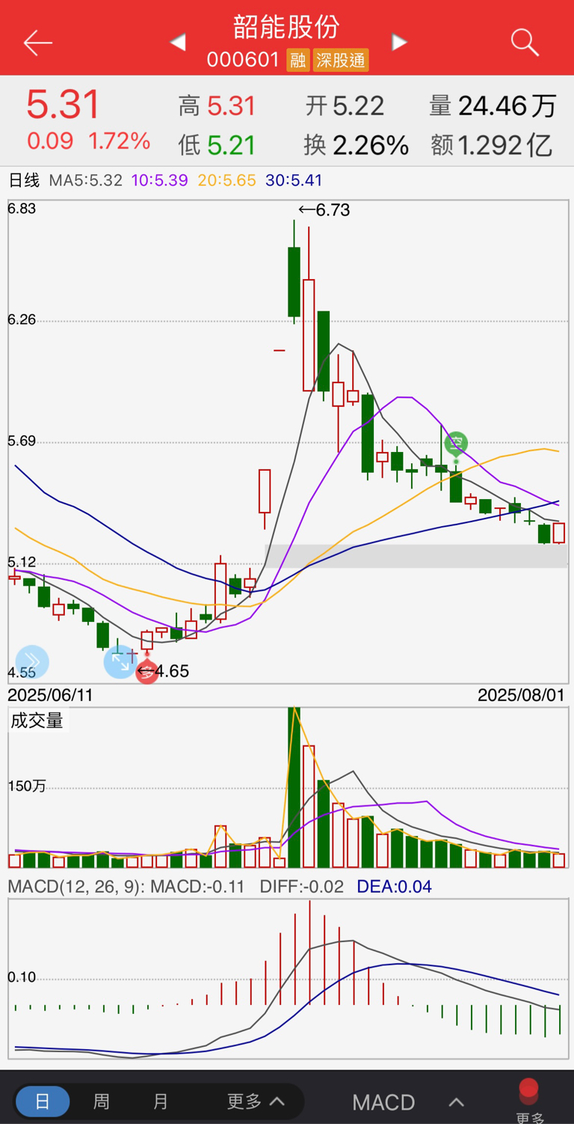Tap the start date 2025/06/11
The width and height of the screenshot is (574, 1124).
pyautogui.click(x=51, y=694)
